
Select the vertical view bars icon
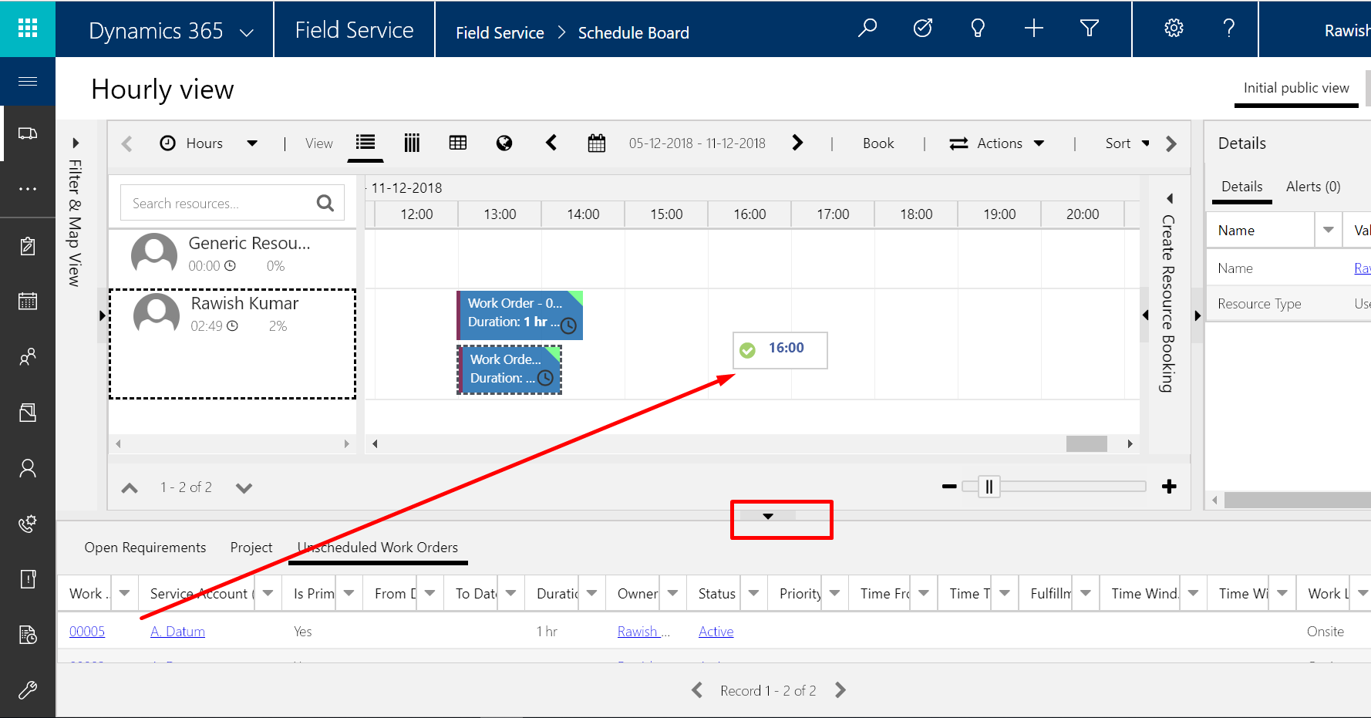412,143
